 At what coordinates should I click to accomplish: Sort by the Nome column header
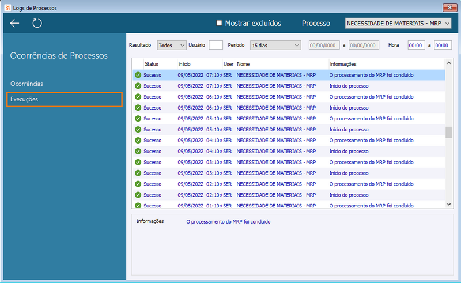(x=282, y=64)
